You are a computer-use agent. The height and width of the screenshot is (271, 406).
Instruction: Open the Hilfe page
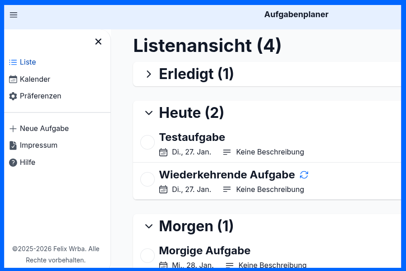click(27, 162)
